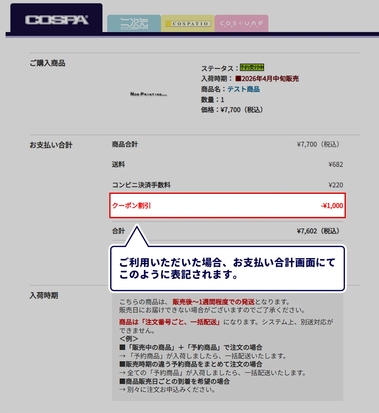Click the costume brand icon

[x=242, y=24]
